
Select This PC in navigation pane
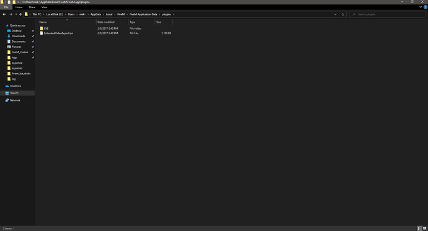[14, 93]
